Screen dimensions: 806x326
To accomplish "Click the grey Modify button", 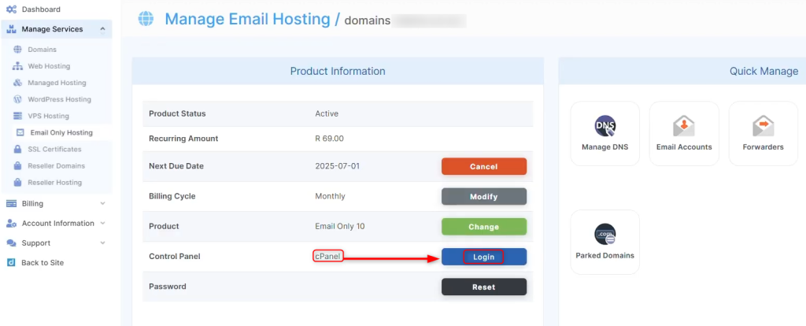I will [x=484, y=196].
